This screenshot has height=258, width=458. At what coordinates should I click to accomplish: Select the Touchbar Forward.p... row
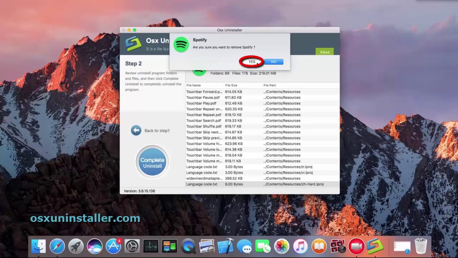coord(262,92)
